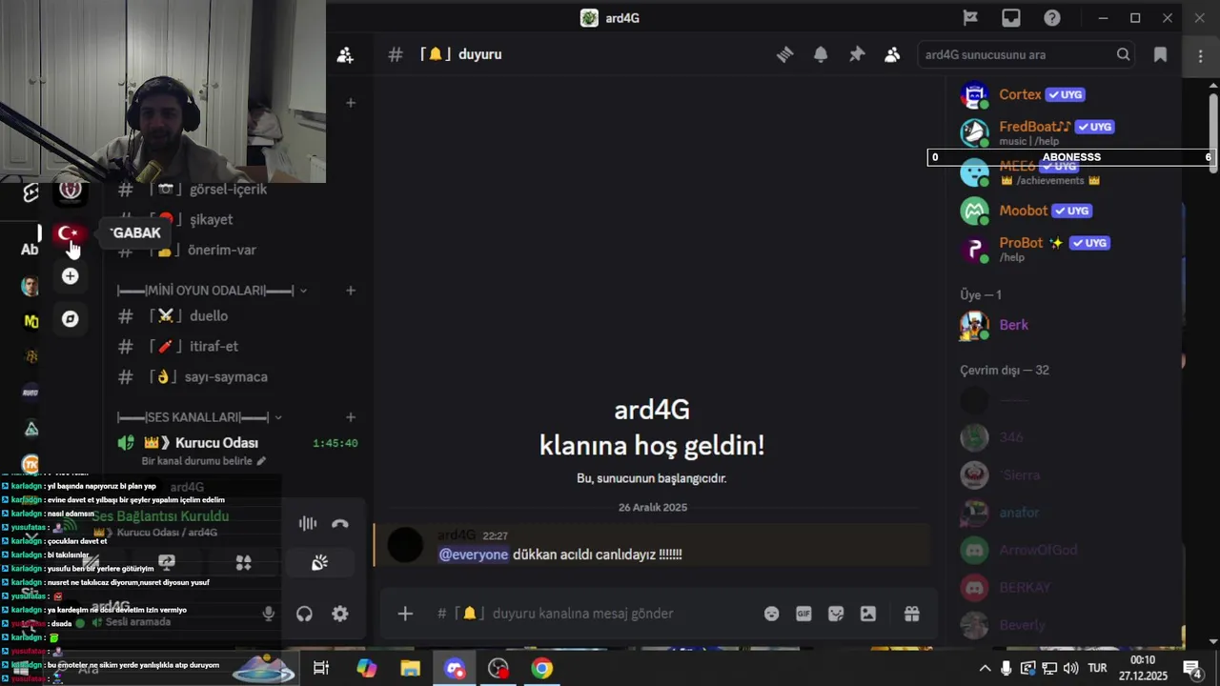Open the GIF picker button

pyautogui.click(x=803, y=614)
